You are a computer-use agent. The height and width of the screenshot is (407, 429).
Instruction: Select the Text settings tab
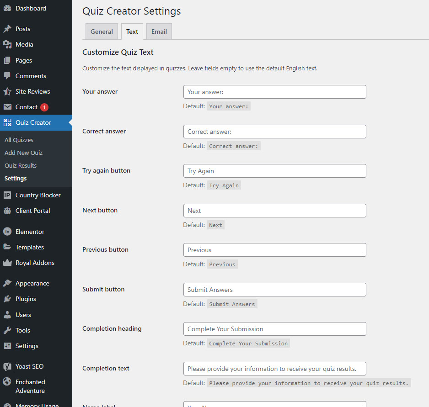[132, 32]
